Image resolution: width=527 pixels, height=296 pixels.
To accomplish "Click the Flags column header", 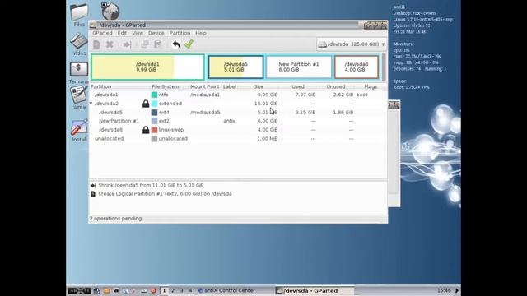I will click(x=371, y=86).
